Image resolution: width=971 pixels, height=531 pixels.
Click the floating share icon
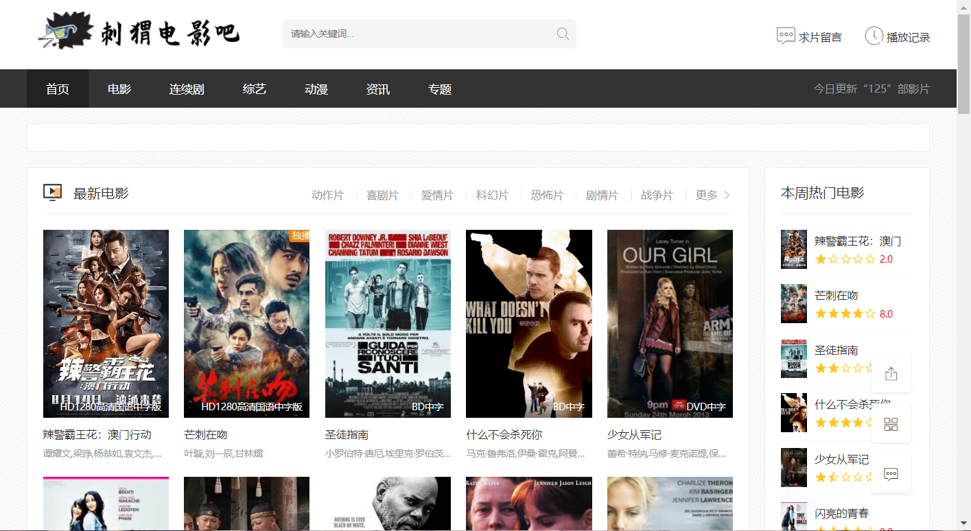[x=891, y=373]
